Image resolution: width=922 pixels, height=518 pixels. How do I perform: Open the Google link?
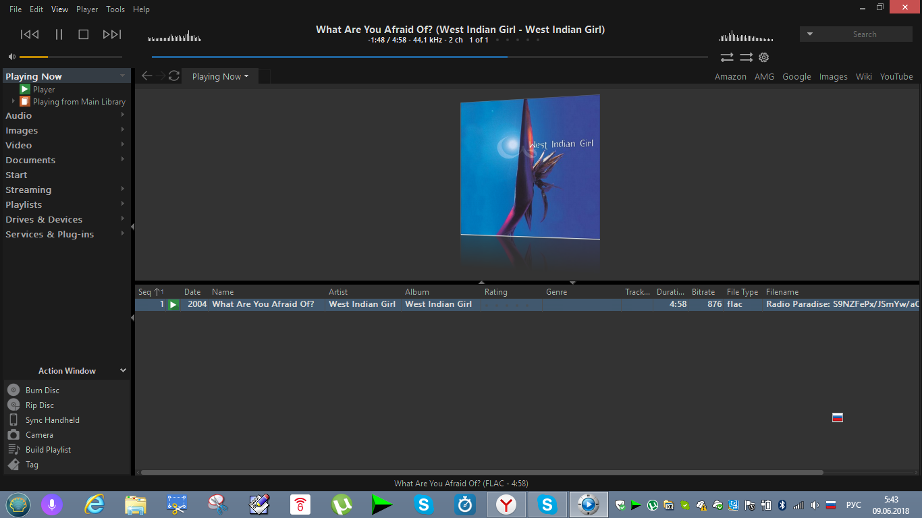[x=796, y=76]
